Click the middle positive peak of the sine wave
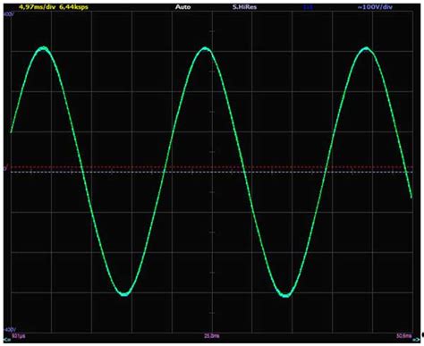The height and width of the screenshot is (346, 424). 205,49
